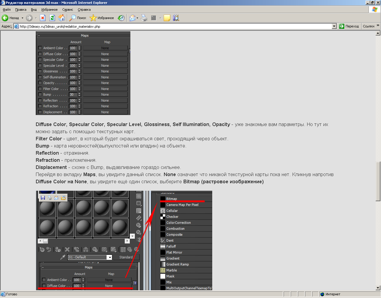Image resolution: width=381 pixels, height=298 pixels.
Task: Open the Сервис menu
Action: 68,10
